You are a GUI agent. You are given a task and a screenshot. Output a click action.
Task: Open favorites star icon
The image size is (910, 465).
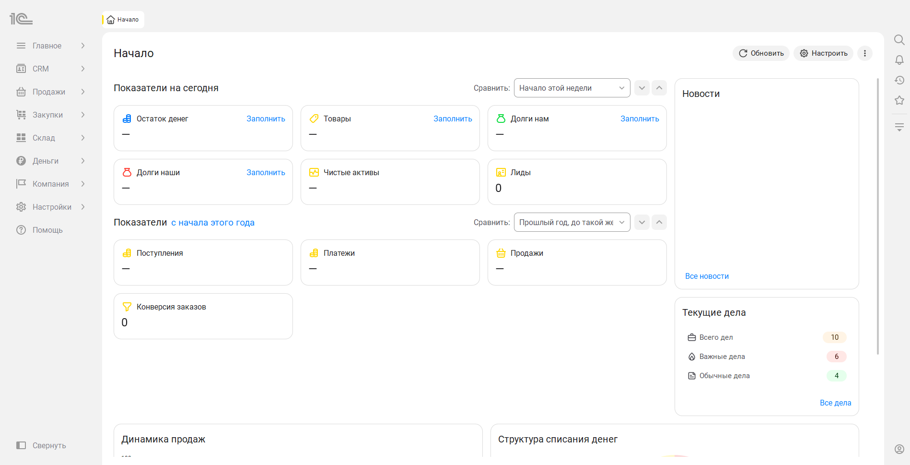899,100
